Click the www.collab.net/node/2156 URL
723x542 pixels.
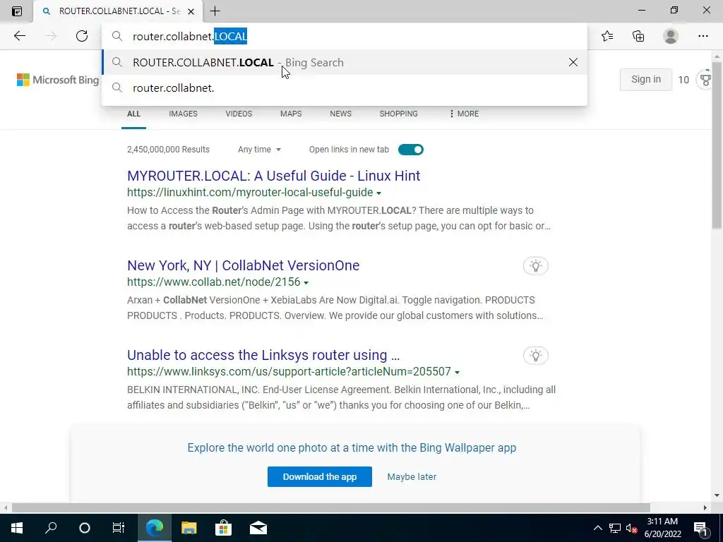(x=213, y=282)
